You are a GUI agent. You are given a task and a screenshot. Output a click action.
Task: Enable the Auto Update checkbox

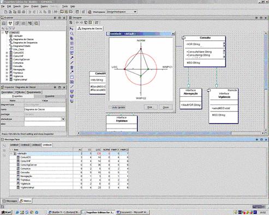(110, 107)
